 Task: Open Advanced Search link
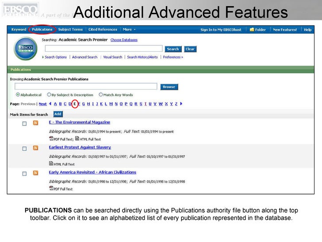click(84, 57)
